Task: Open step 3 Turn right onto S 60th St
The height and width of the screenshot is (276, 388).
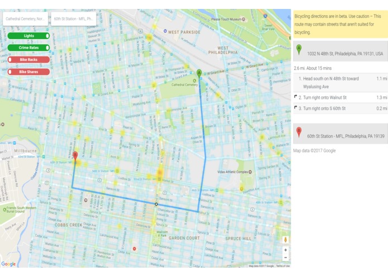Action: point(341,108)
